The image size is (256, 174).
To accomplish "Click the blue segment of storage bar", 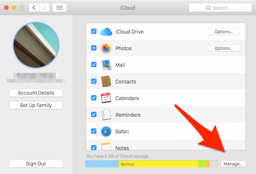I will point(102,164).
